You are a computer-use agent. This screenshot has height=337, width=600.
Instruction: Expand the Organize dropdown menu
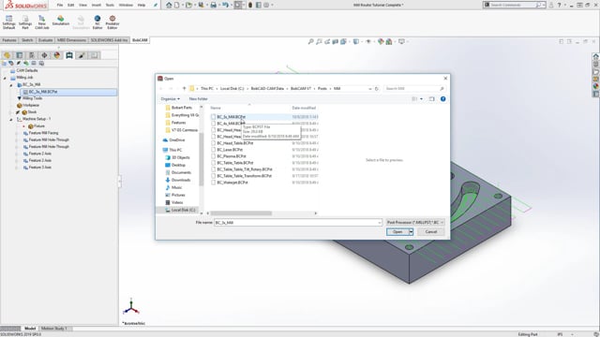click(x=170, y=99)
